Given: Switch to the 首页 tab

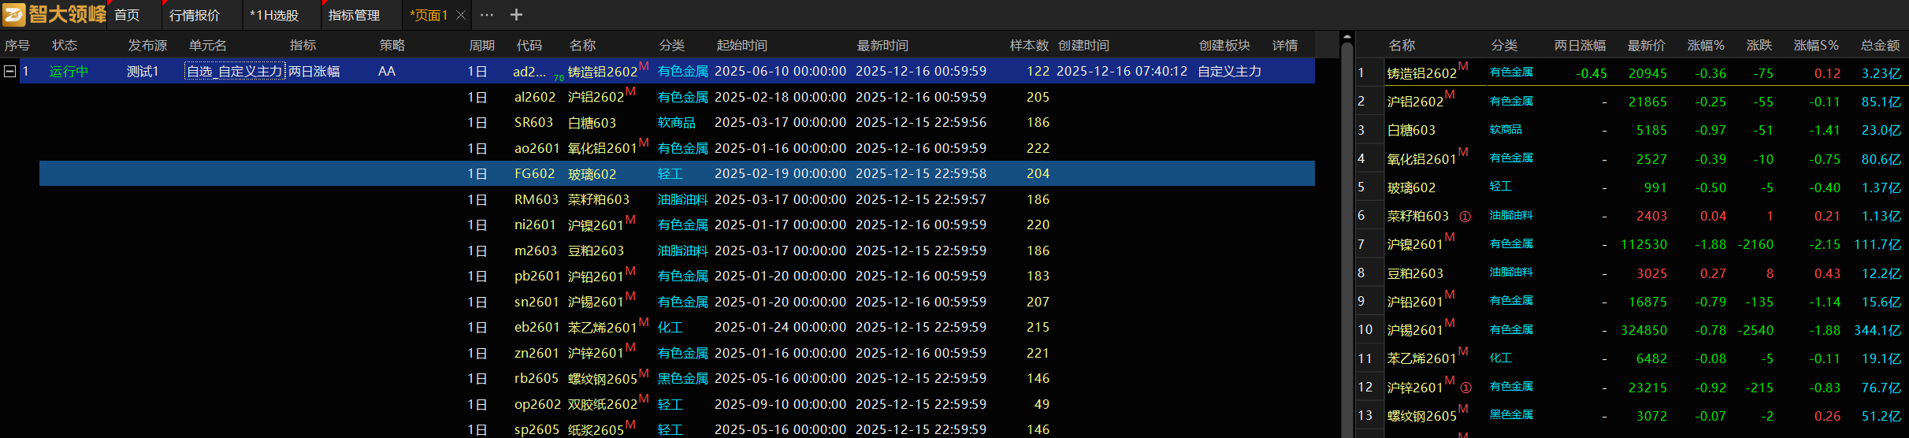Looking at the screenshot, I should click(x=127, y=16).
